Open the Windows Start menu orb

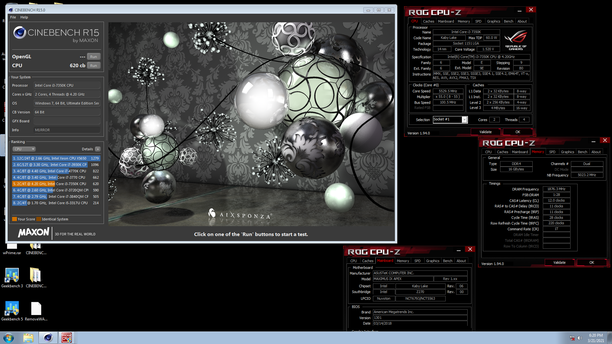click(x=9, y=338)
